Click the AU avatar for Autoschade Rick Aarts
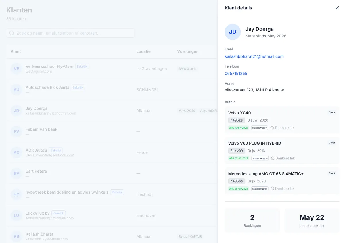The height and width of the screenshot is (243, 345). (x=16, y=90)
